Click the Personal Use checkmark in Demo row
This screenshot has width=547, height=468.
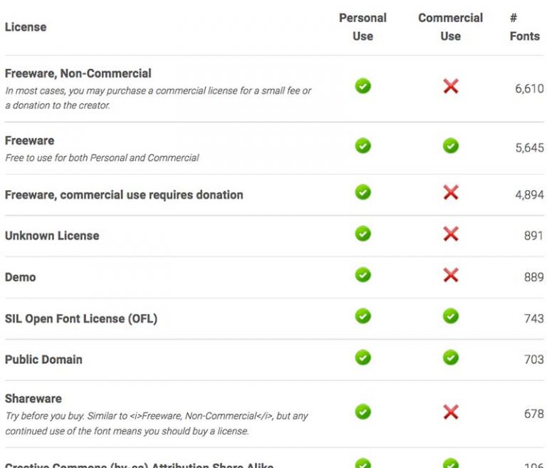coord(363,275)
